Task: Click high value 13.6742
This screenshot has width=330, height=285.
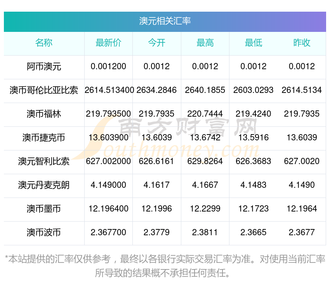Action: (x=205, y=138)
